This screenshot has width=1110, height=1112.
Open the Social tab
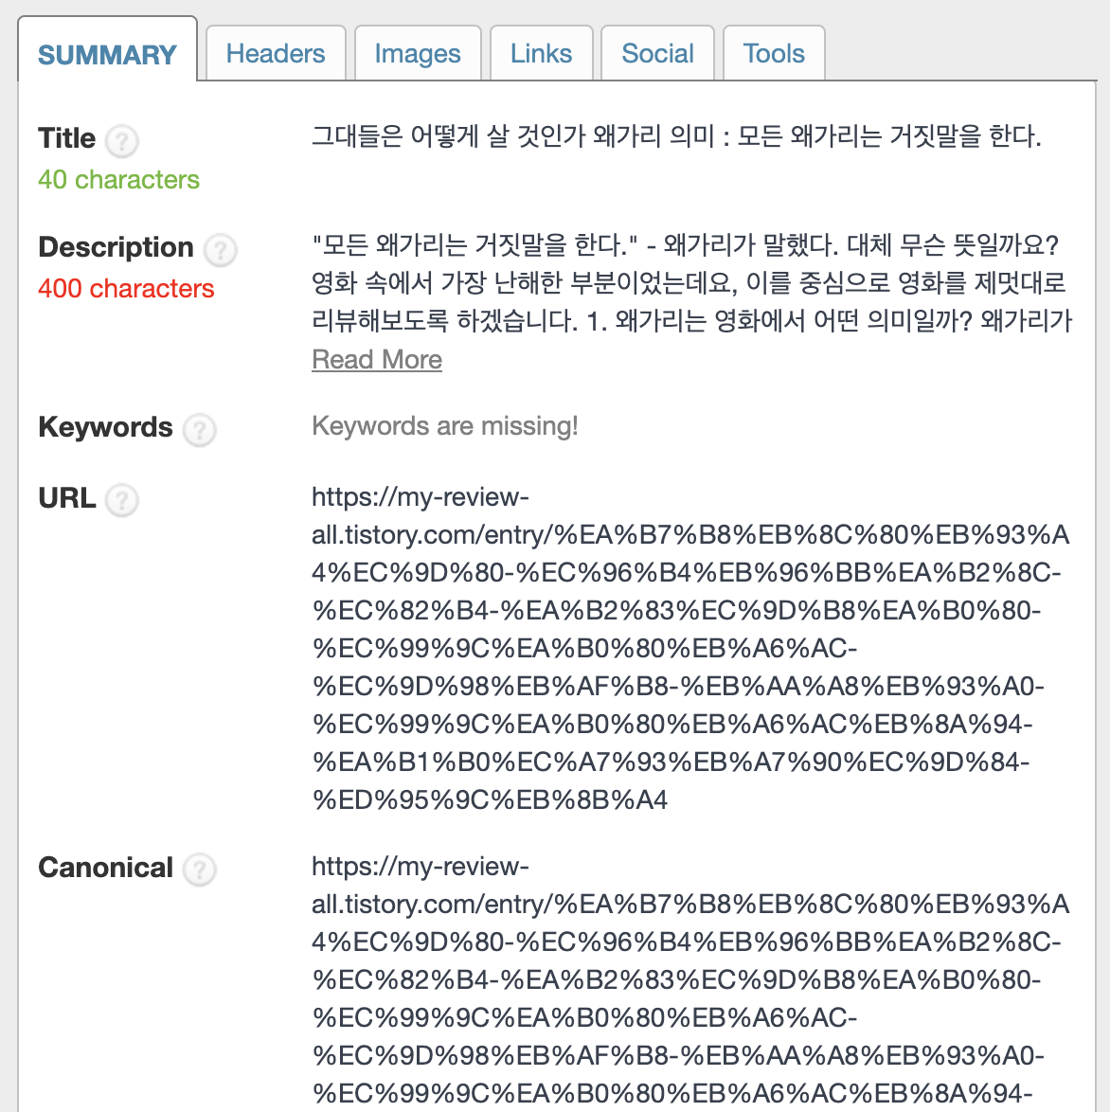(657, 53)
